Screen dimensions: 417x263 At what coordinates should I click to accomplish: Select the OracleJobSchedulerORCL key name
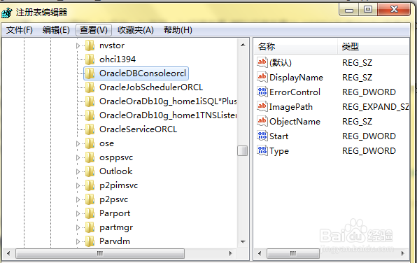[151, 87]
